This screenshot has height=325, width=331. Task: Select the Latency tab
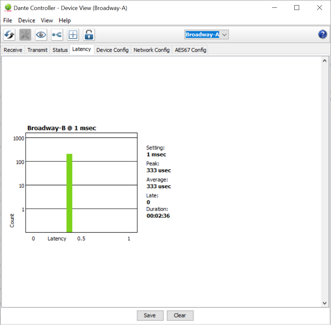click(81, 49)
